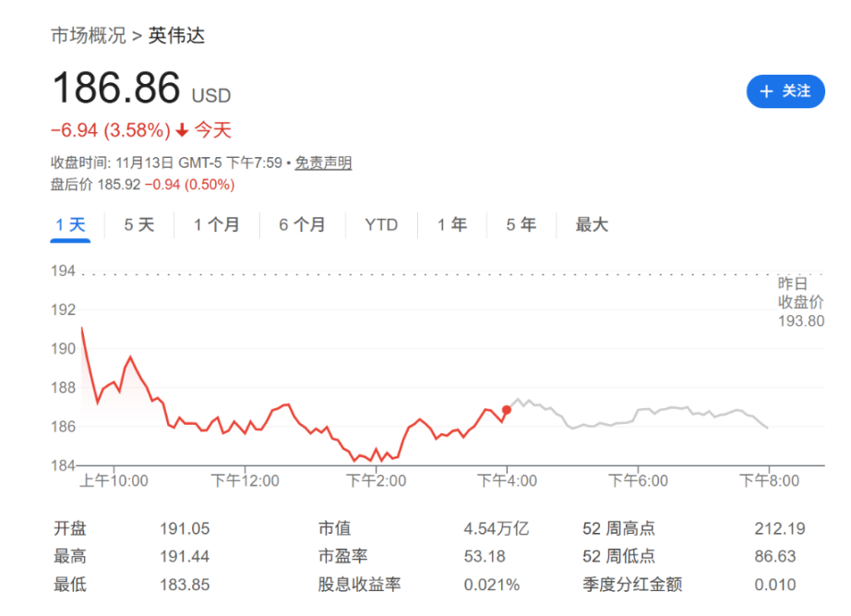Click the plus icon on the 关注 button
Image resolution: width=851 pixels, height=616 pixels.
click(765, 91)
